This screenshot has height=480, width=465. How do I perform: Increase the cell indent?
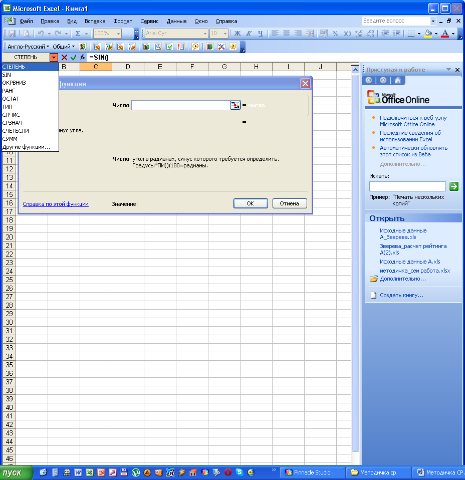pyautogui.click(x=396, y=34)
